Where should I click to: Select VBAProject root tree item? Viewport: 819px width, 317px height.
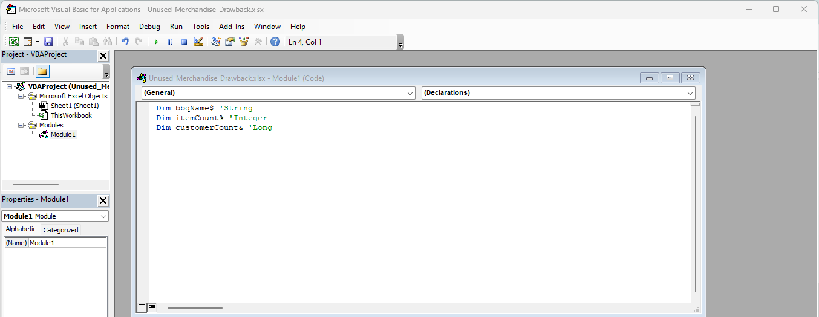pyautogui.click(x=68, y=86)
